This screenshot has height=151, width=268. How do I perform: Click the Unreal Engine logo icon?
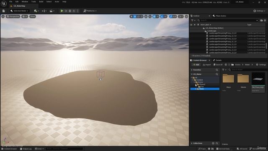point(4,4)
